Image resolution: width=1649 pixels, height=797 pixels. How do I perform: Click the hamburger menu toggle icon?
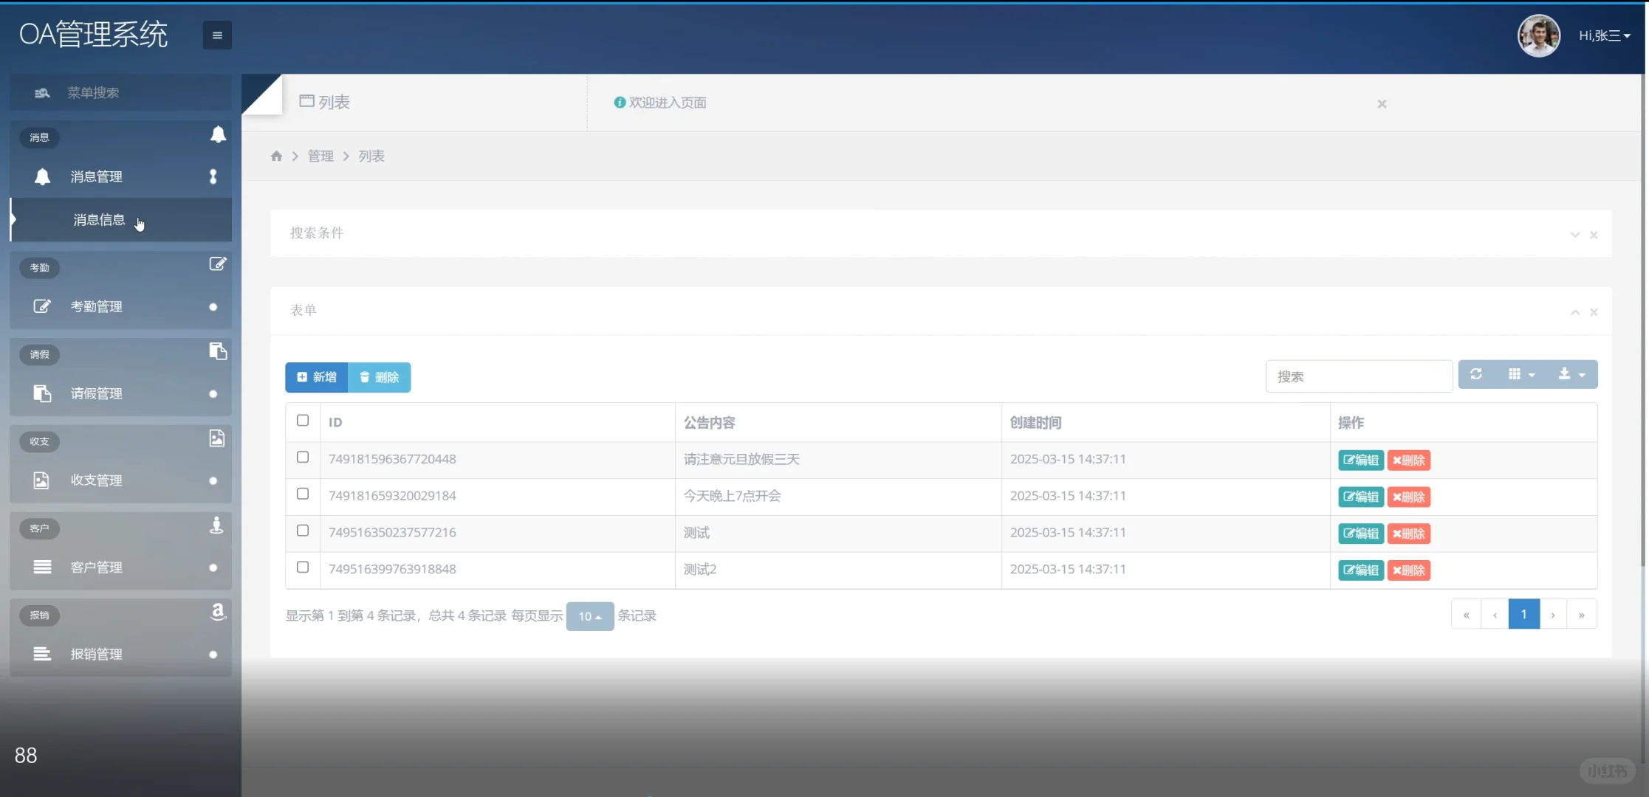coord(217,35)
